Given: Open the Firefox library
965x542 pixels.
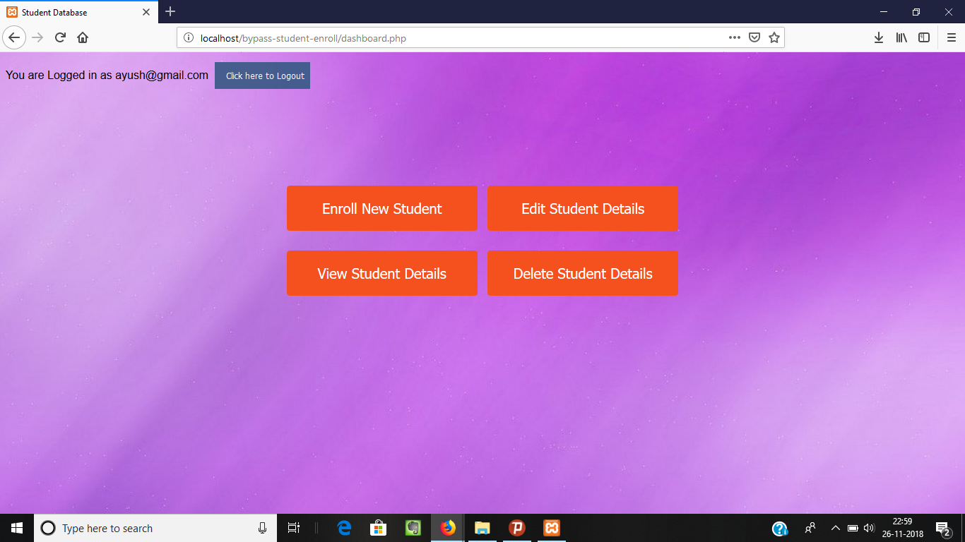Looking at the screenshot, I should 901,37.
